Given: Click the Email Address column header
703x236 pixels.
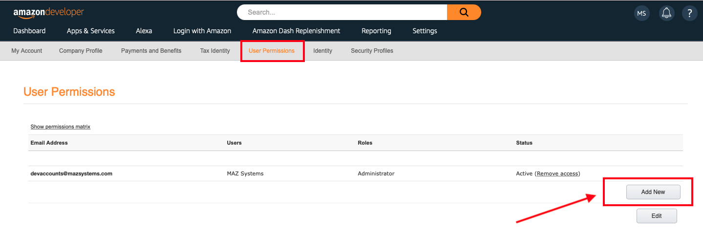Looking at the screenshot, I should point(49,143).
